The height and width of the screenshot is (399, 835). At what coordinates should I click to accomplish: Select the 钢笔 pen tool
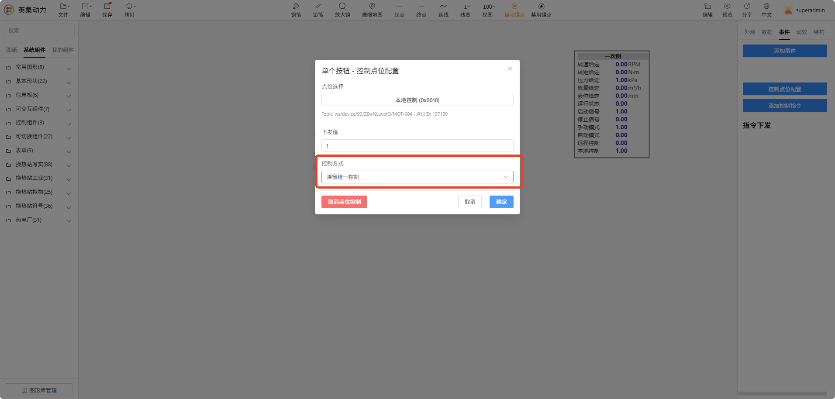pos(296,10)
